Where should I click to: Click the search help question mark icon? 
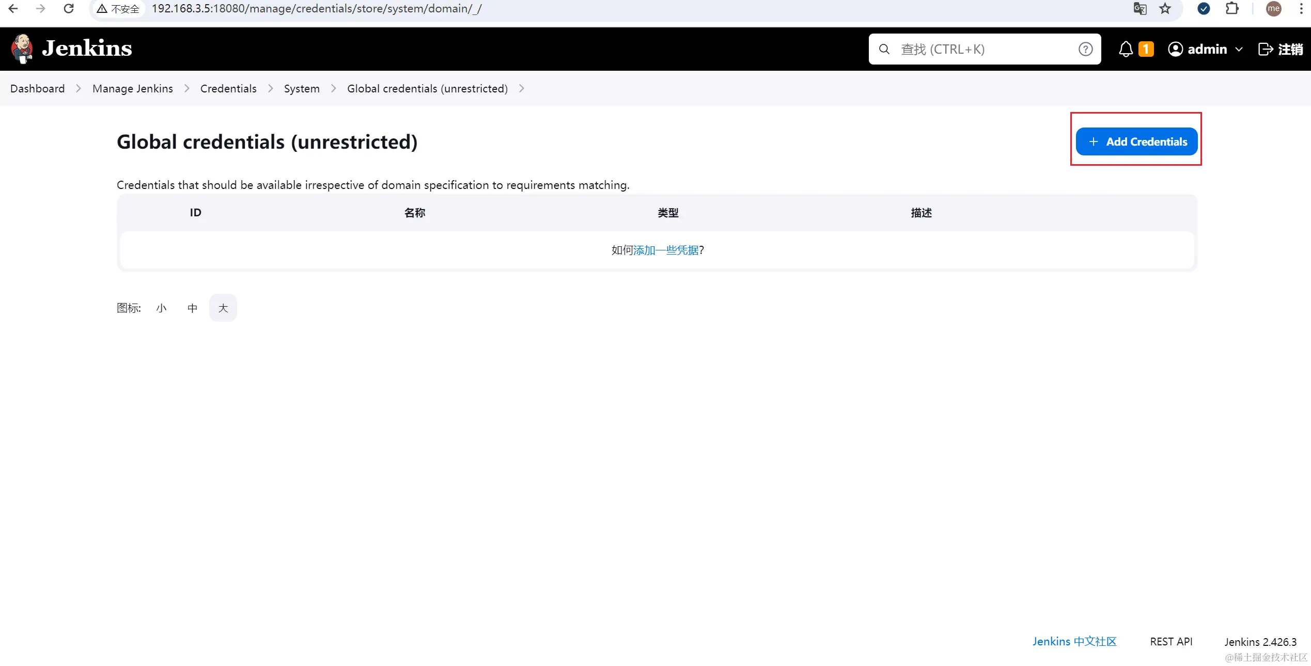coord(1085,49)
